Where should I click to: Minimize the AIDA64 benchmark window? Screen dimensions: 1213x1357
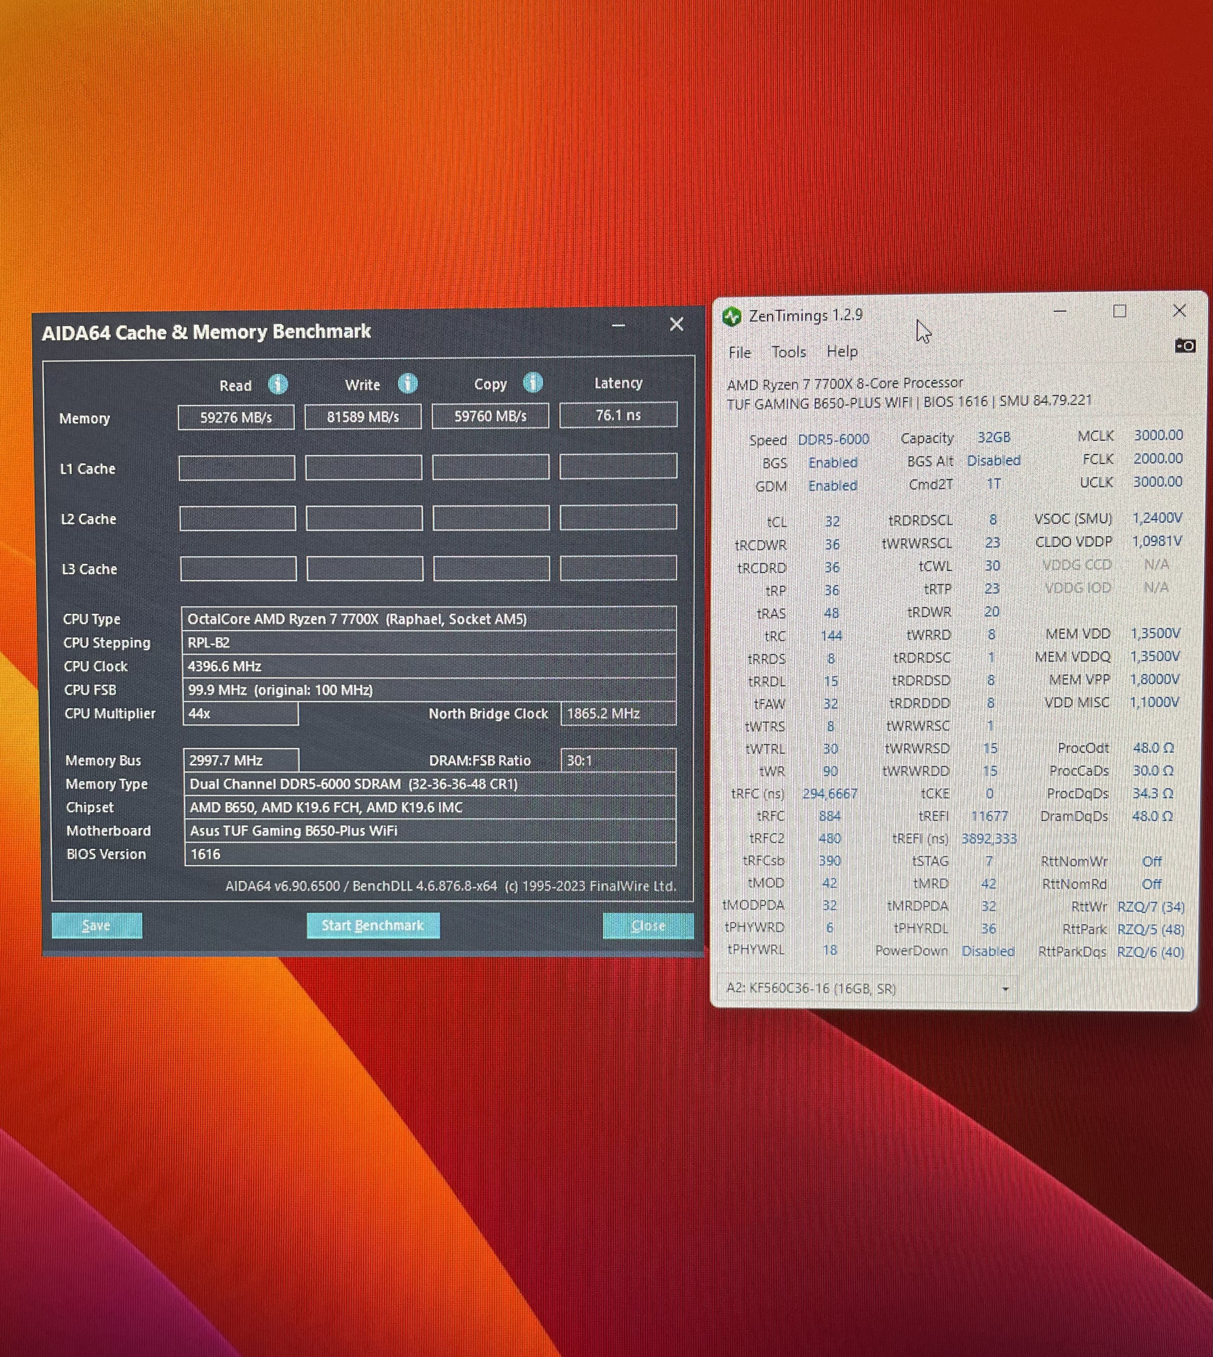(618, 326)
